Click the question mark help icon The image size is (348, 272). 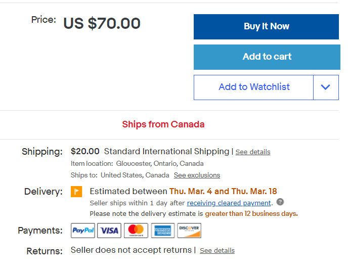[280, 202]
